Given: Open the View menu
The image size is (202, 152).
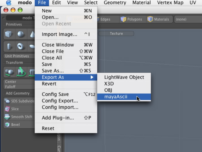Looking at the screenshot, I should pos(72,3).
